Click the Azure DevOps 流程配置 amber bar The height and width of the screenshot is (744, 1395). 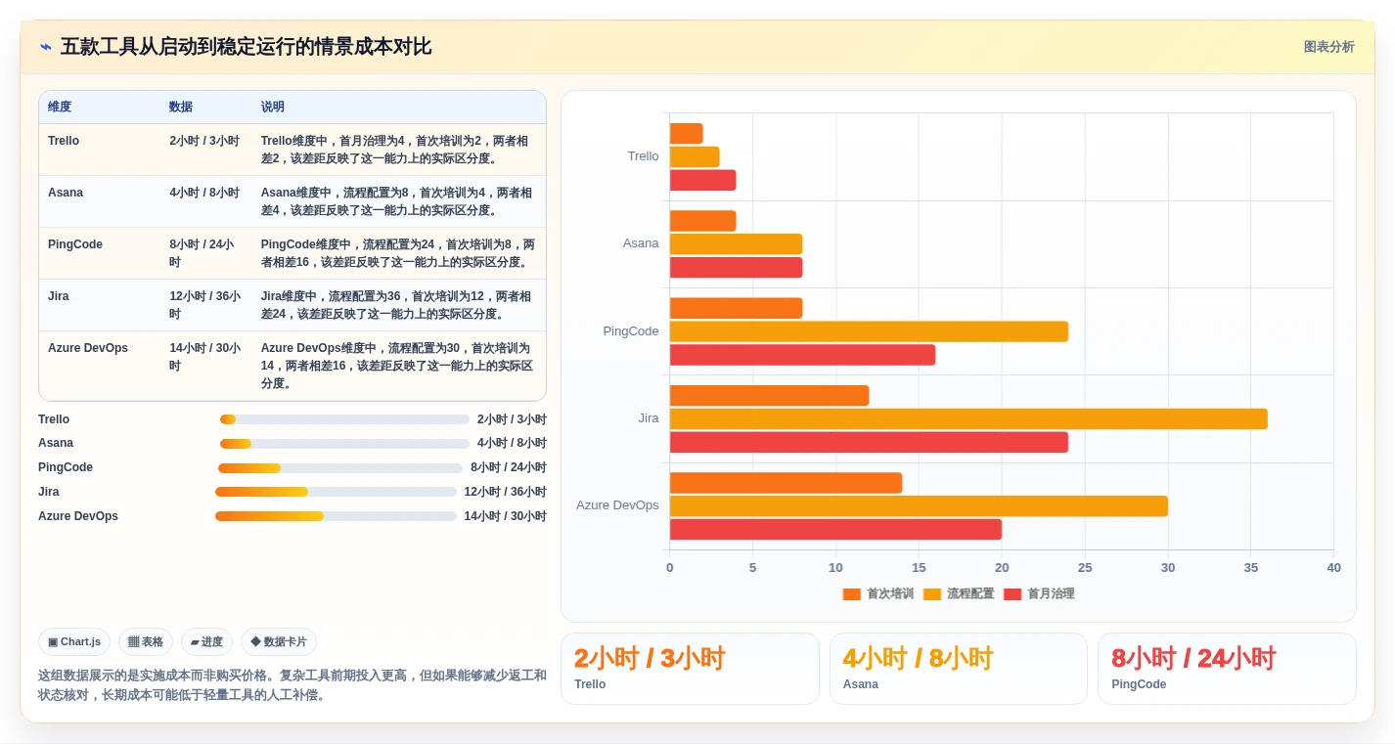click(x=919, y=505)
